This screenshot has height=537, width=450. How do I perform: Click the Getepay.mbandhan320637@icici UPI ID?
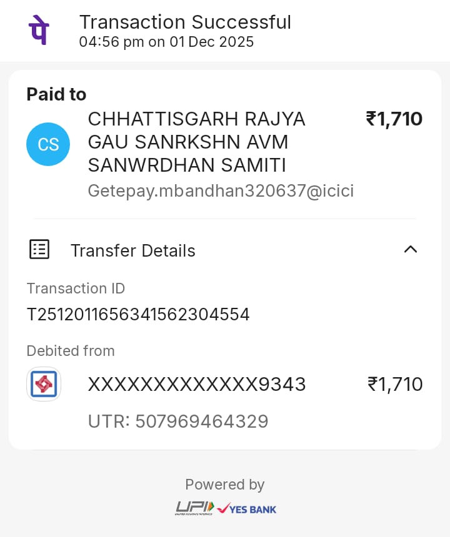click(221, 190)
